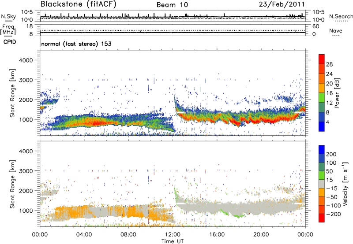Pick the bright blue top segment of the Velocity color bar
This screenshot has height=244, width=353.
pyautogui.click(x=322, y=150)
